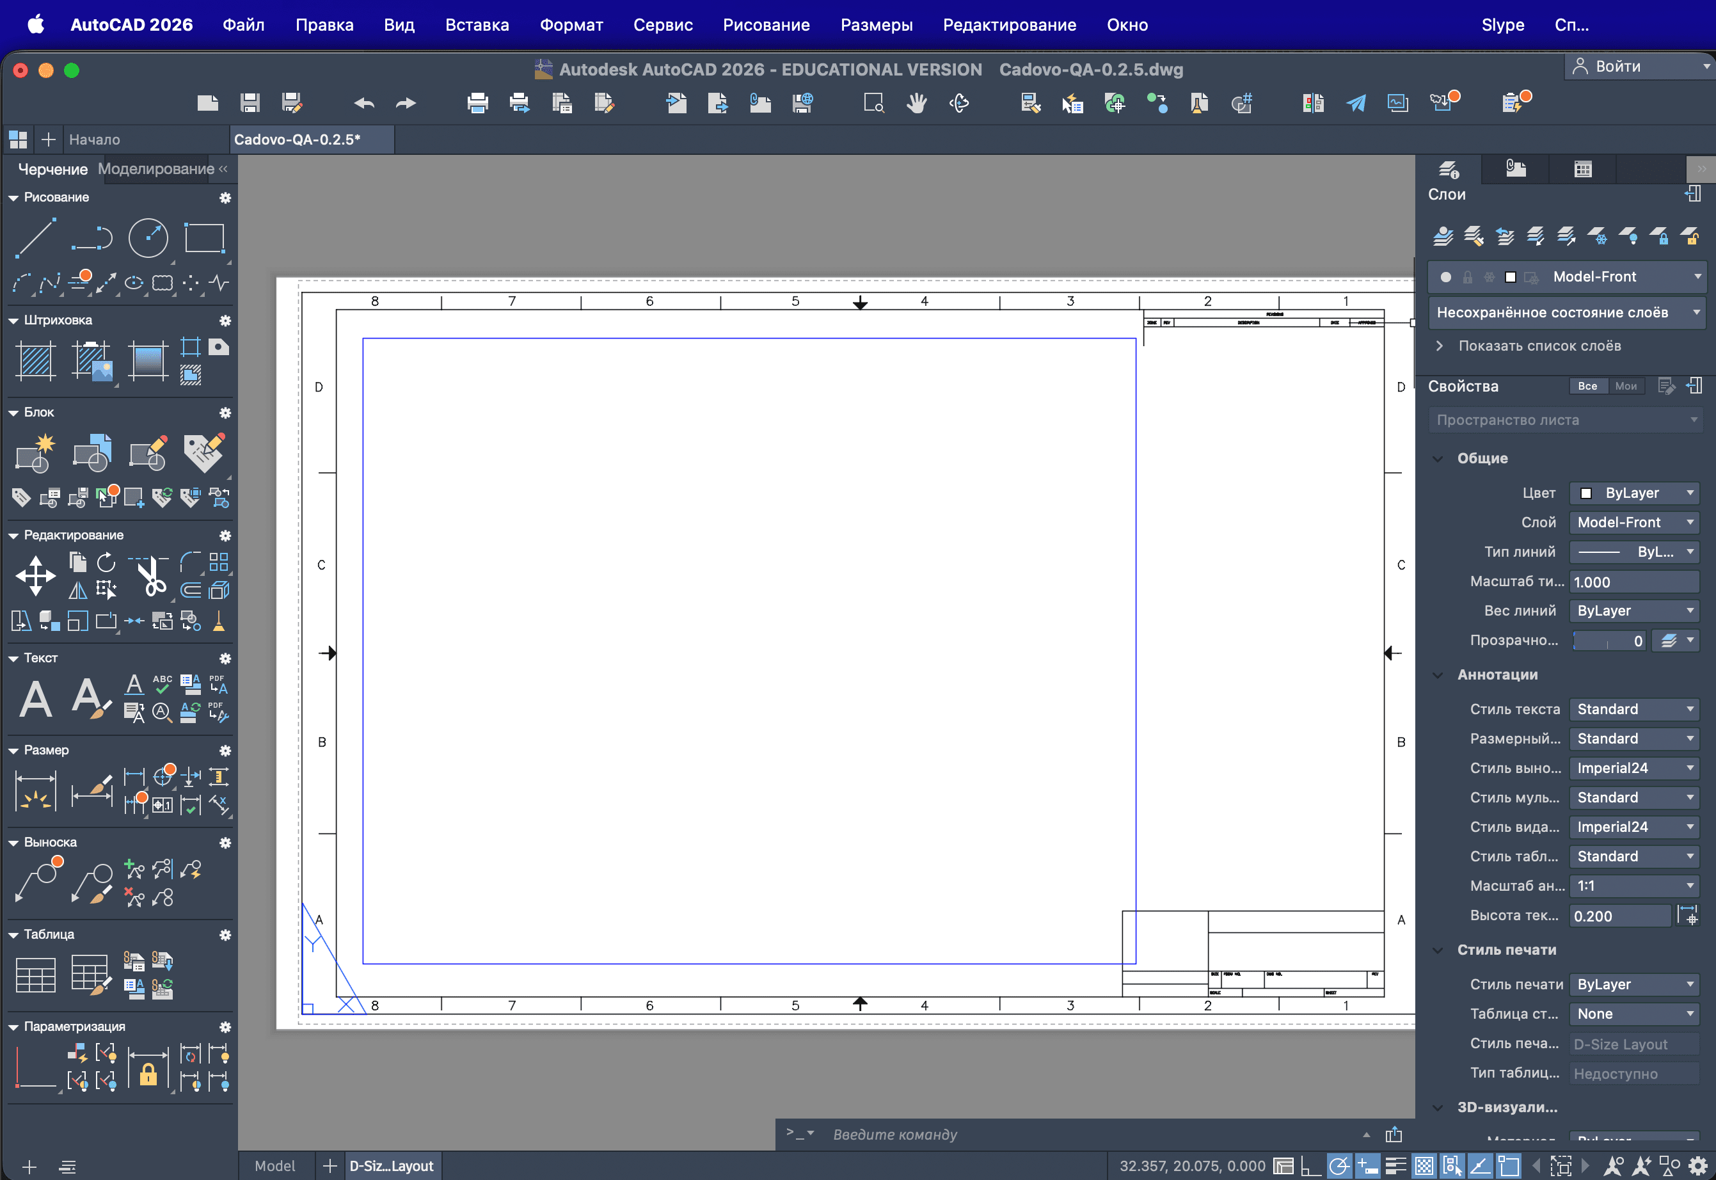Select the Circle drawing tool
This screenshot has height=1180, width=1716.
pyautogui.click(x=148, y=237)
